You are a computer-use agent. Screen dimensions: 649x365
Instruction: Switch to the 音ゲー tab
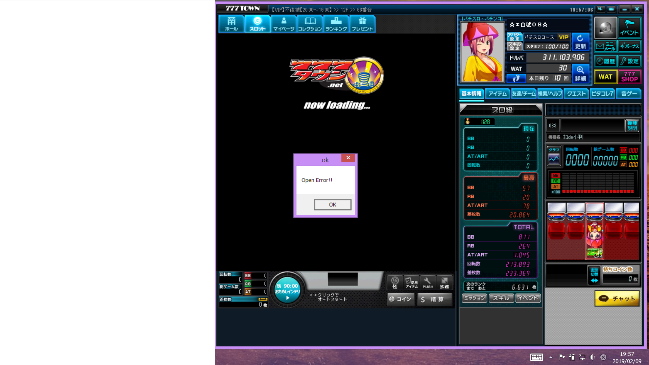[629, 94]
